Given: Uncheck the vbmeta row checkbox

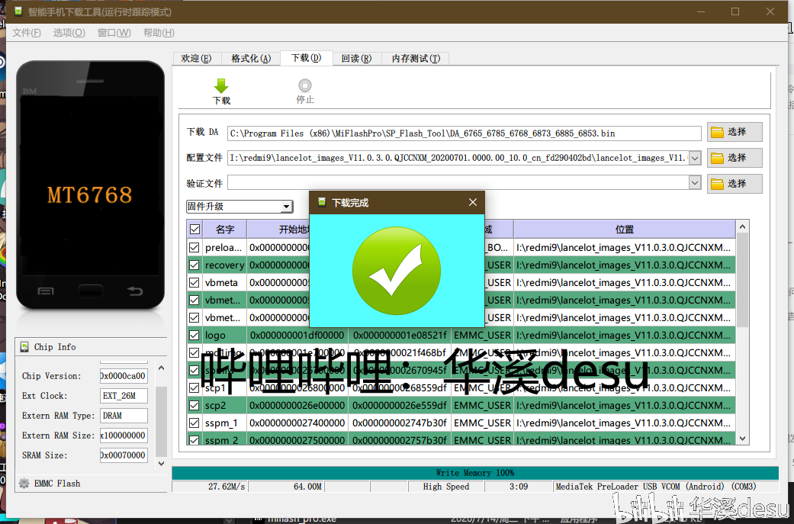Looking at the screenshot, I should pyautogui.click(x=194, y=282).
